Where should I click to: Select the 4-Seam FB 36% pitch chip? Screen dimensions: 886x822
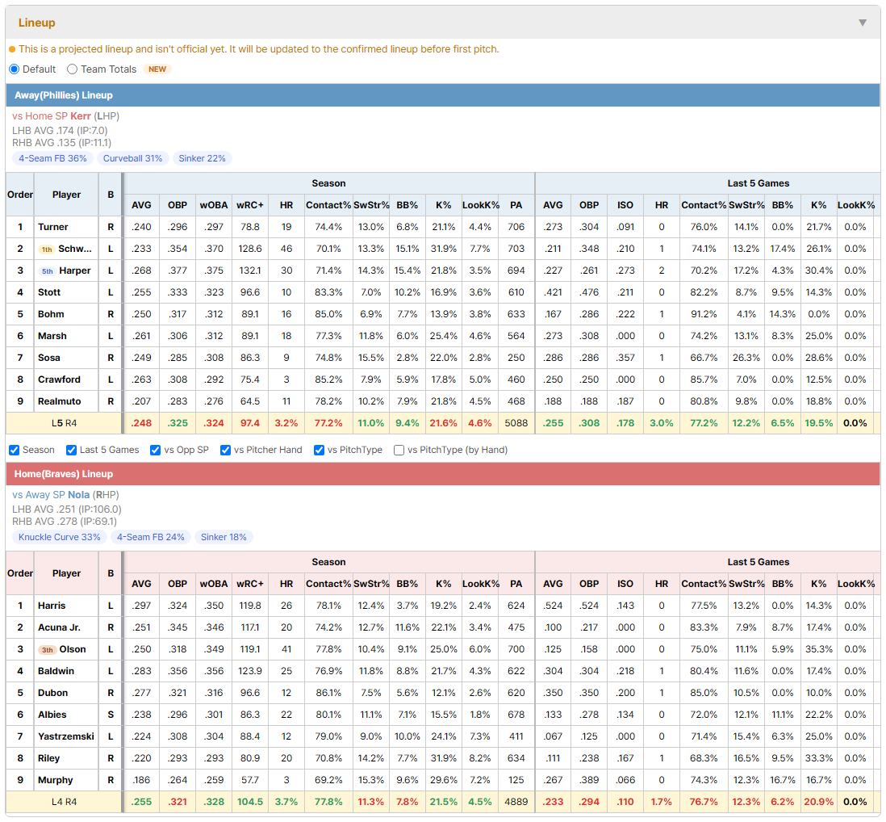(x=52, y=158)
